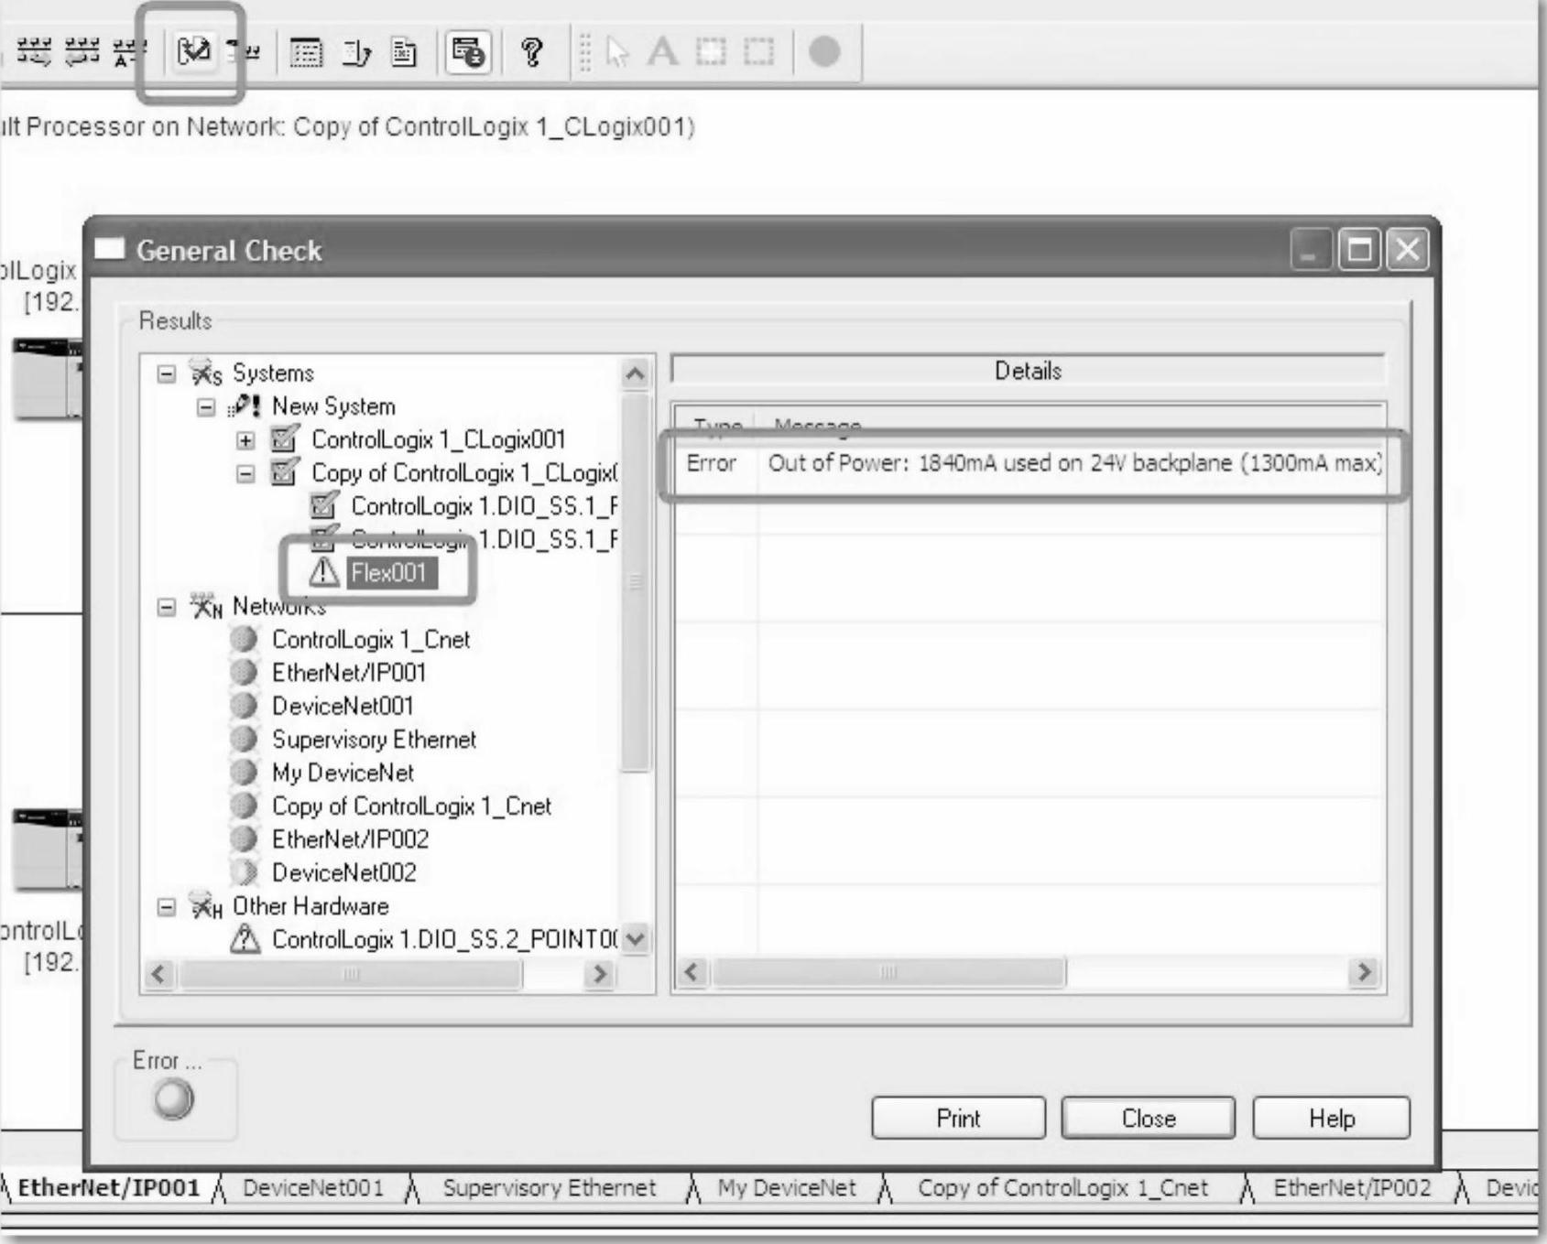Collapse the Networks tree node
Image resolution: width=1547 pixels, height=1244 pixels.
(x=166, y=607)
